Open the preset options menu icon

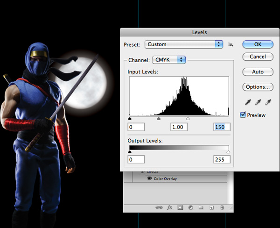point(231,44)
